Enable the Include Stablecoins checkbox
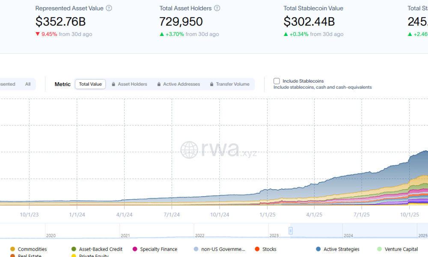Image resolution: width=428 pixels, height=257 pixels. (276, 81)
